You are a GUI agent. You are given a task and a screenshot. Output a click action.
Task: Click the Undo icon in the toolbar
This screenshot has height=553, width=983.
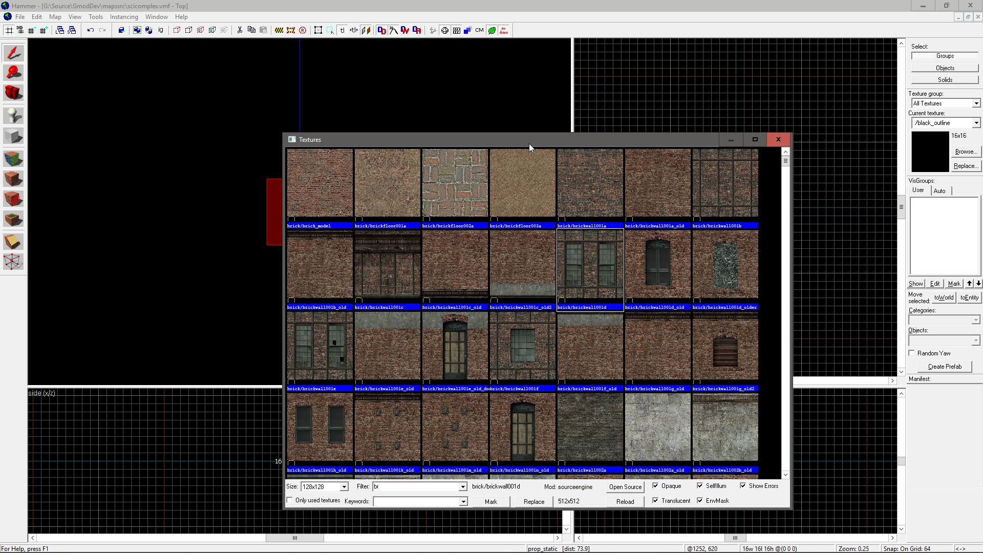(91, 30)
